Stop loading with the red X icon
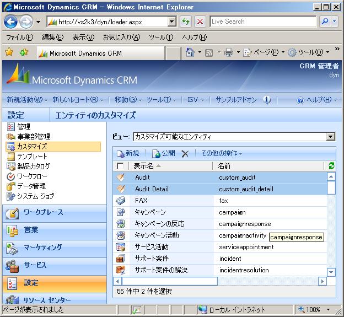 click(200, 22)
